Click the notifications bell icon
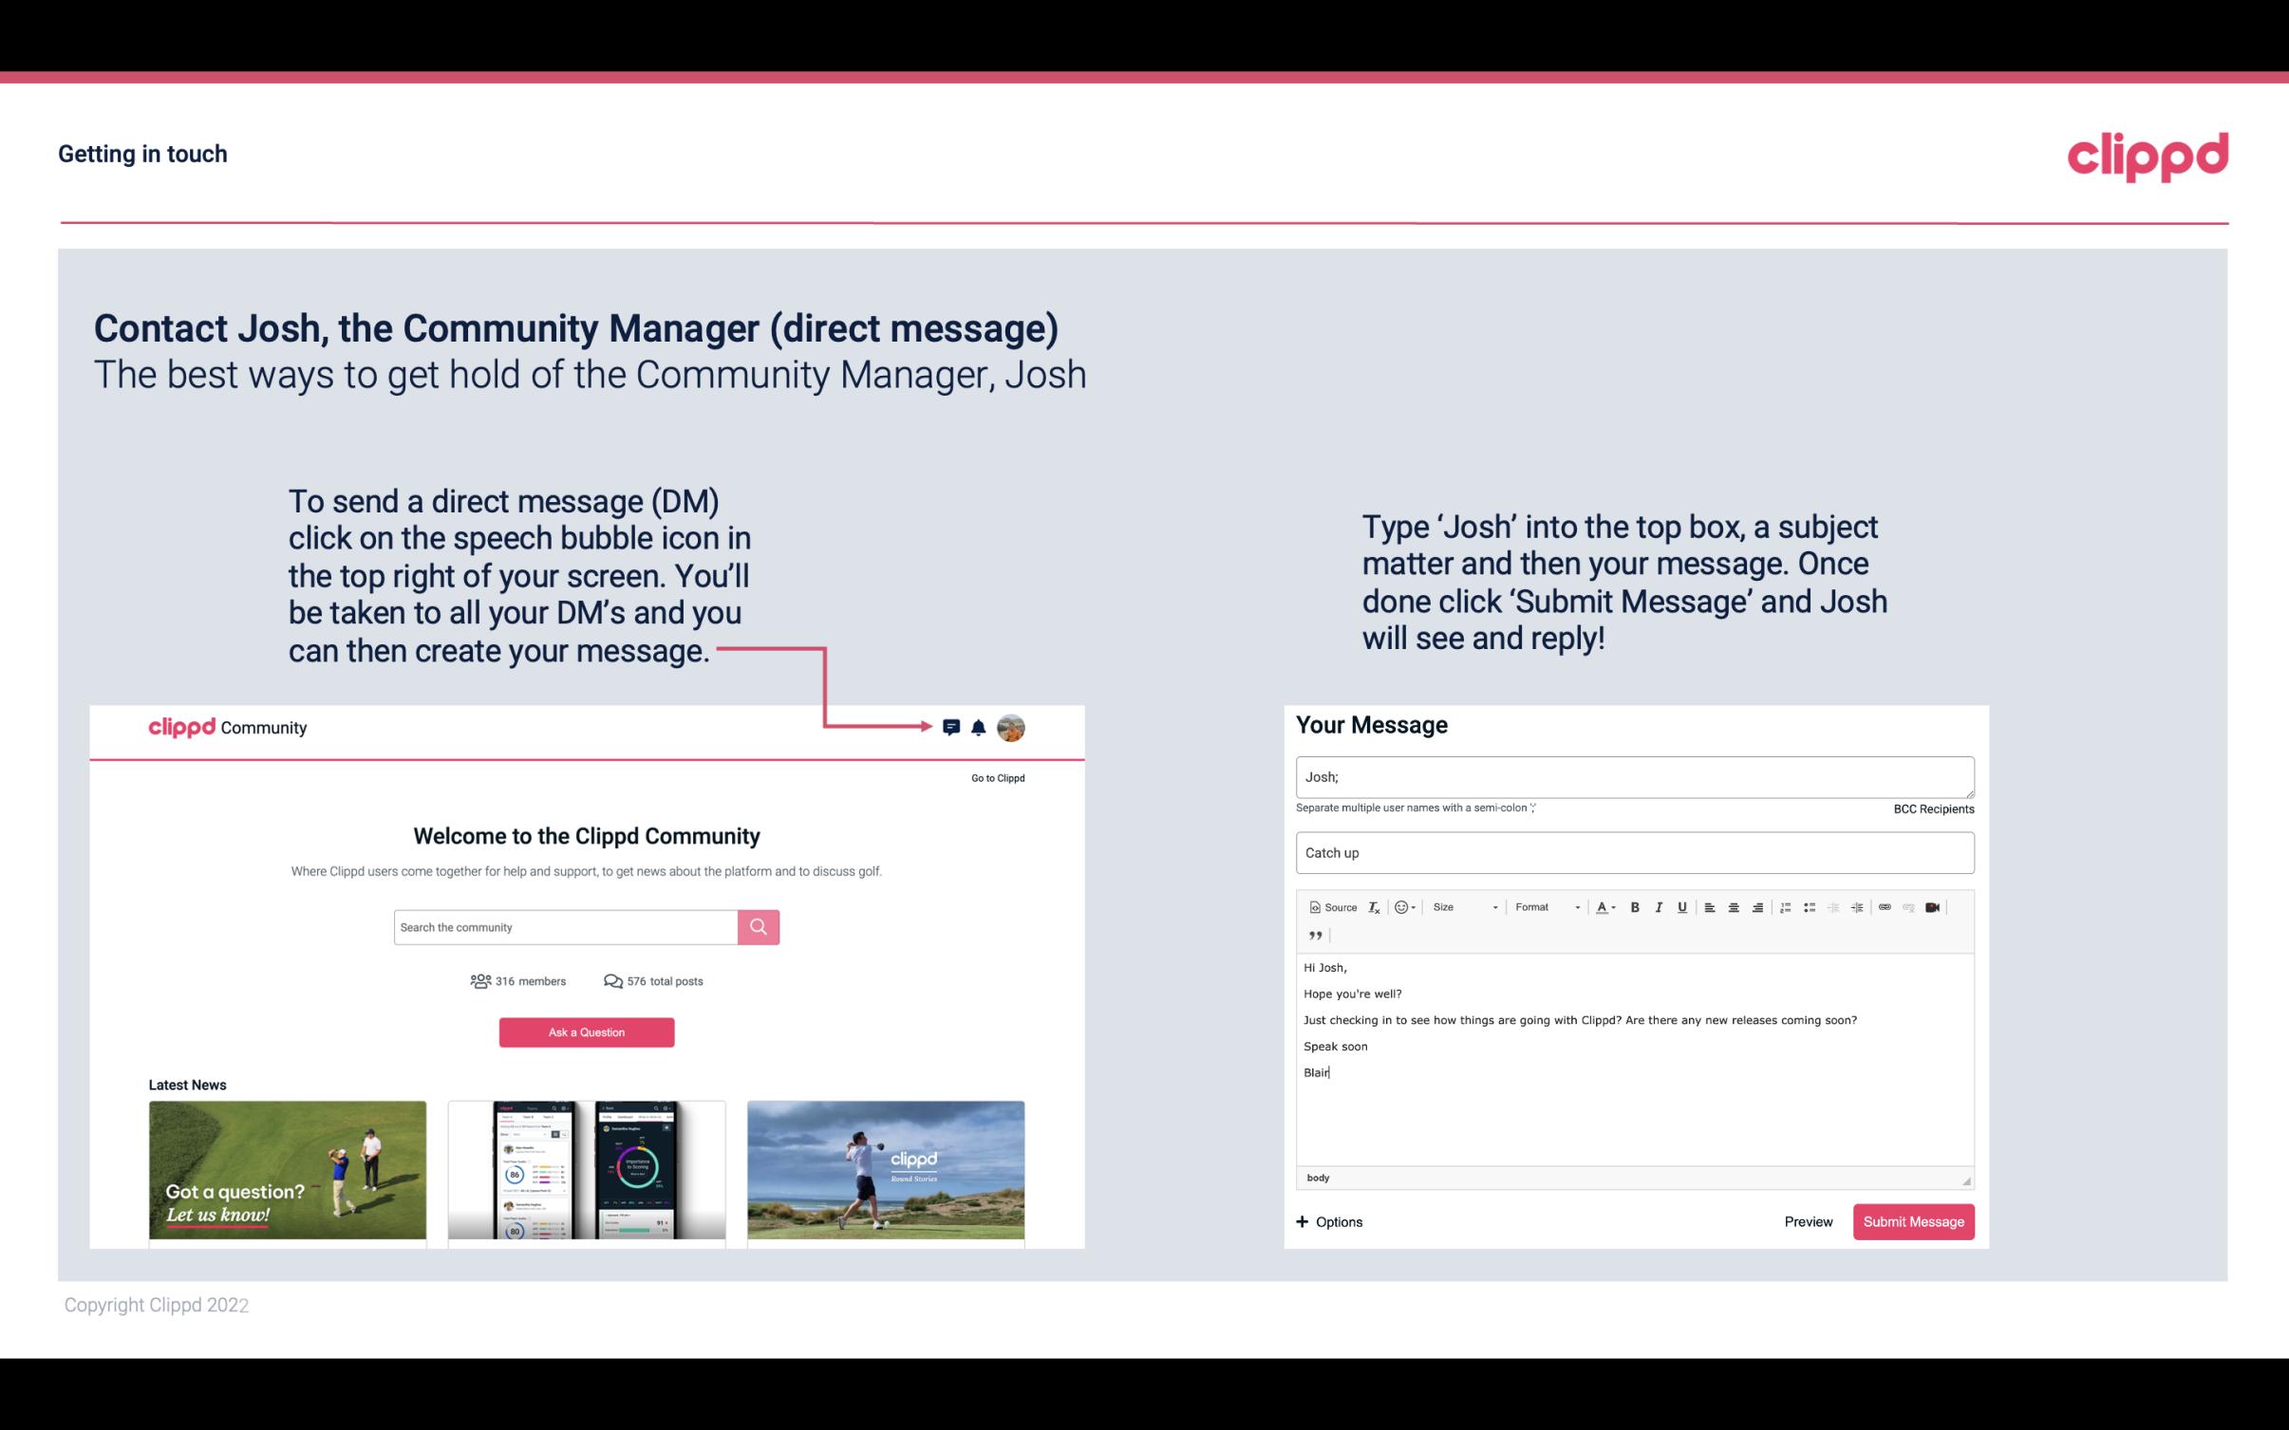Viewport: 2289px width, 1430px height. 981,727
